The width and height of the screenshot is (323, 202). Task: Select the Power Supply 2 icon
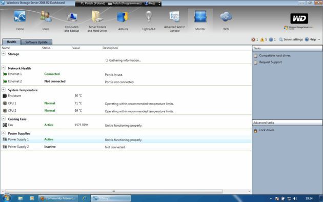click(x=5, y=147)
